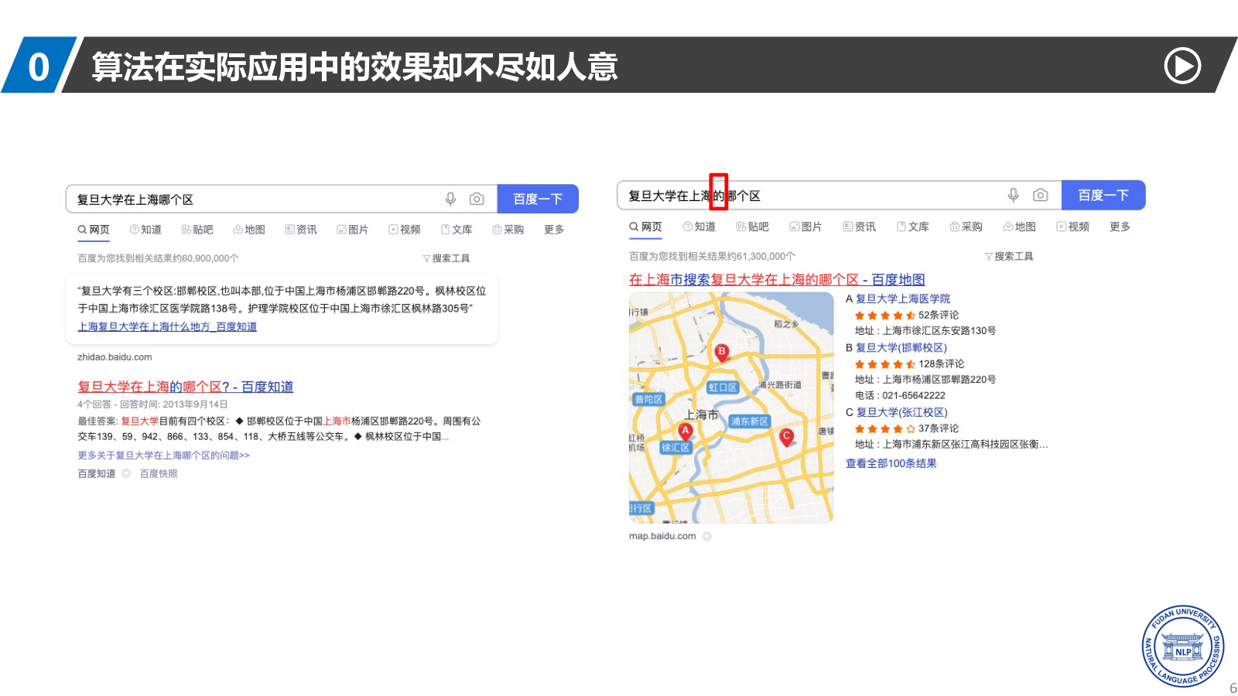Click star rating beside 52条评论
The image size is (1238, 696).
[885, 316]
